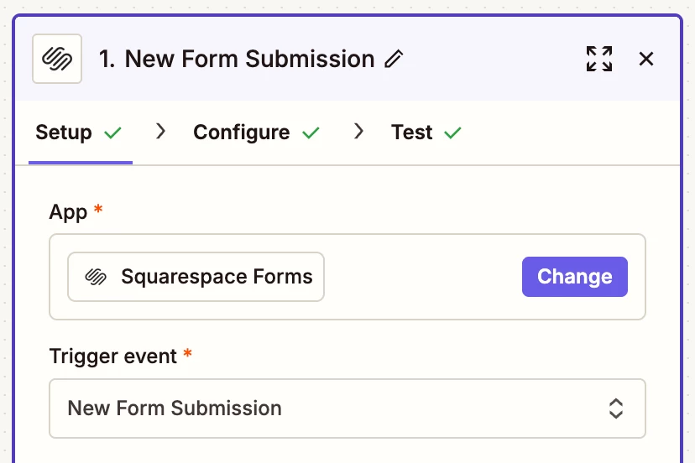Click the green checkmark beside Setup
Image resolution: width=695 pixels, height=463 pixels.
coord(112,133)
